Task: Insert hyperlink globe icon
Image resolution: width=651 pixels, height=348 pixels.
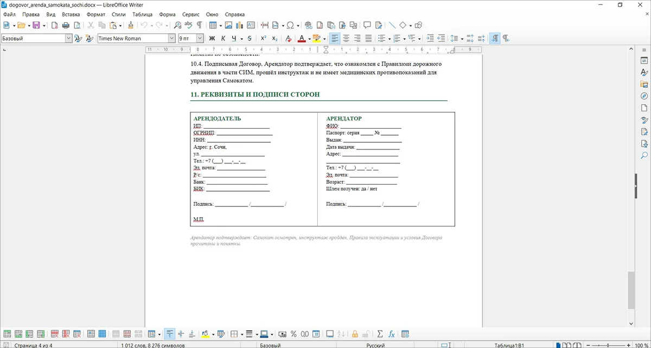Action: click(308, 26)
